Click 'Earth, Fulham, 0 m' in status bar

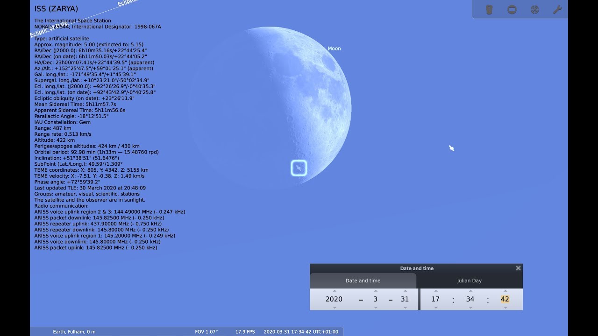tap(74, 332)
